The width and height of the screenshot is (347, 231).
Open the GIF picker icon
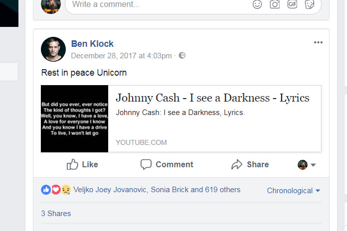(292, 4)
